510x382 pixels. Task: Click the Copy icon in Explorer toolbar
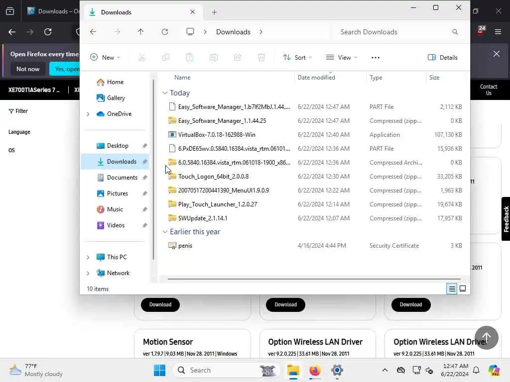[x=166, y=58]
